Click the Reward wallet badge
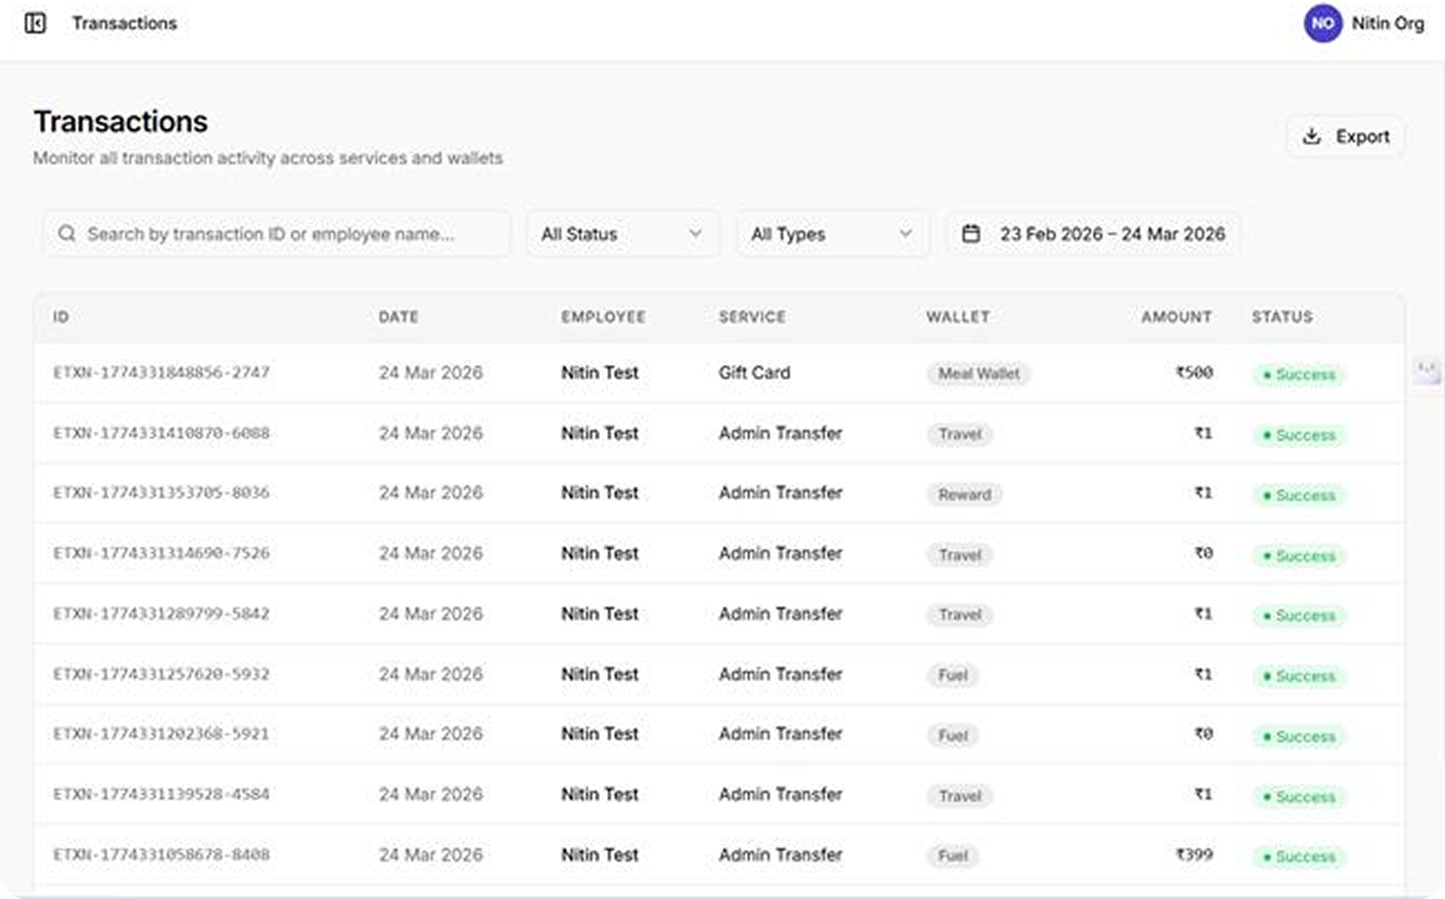 pyautogui.click(x=964, y=494)
